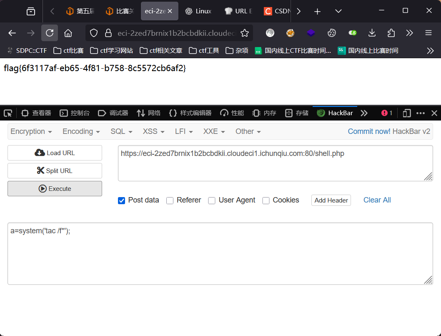Image resolution: width=441 pixels, height=336 pixels.
Task: Open the ctf相关文章 bookmark folder
Action: [x=161, y=51]
